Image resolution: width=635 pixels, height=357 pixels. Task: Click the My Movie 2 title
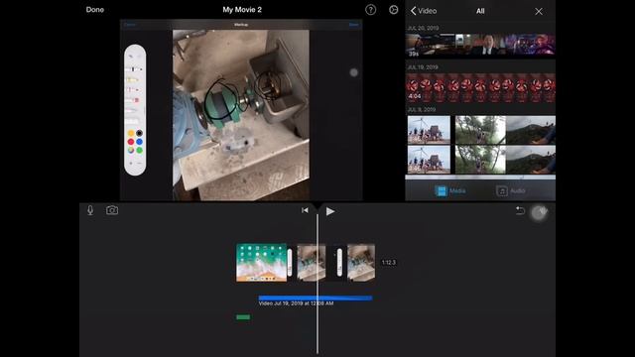(x=242, y=10)
